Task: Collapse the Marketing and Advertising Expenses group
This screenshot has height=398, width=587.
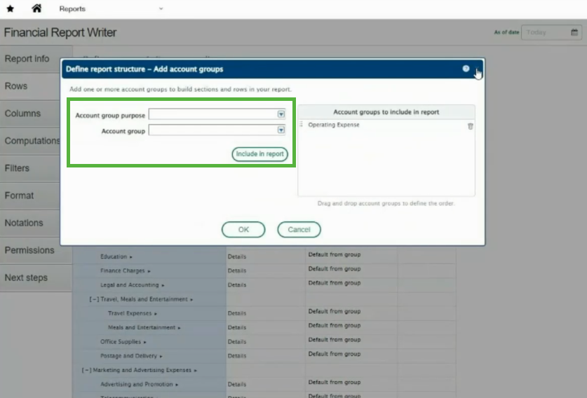Action: pyautogui.click(x=86, y=370)
